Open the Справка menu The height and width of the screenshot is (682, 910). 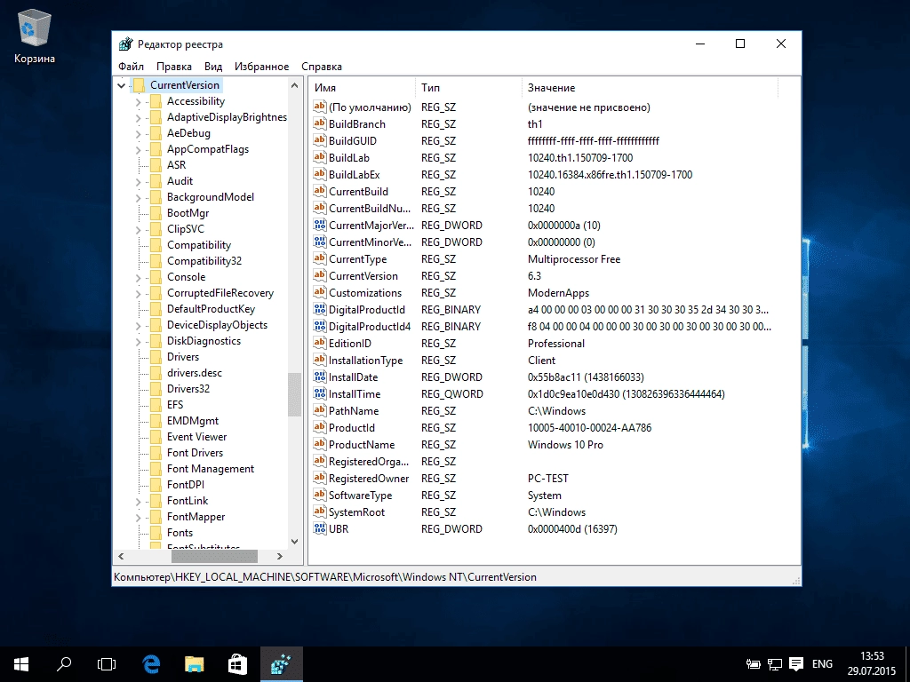click(x=322, y=66)
